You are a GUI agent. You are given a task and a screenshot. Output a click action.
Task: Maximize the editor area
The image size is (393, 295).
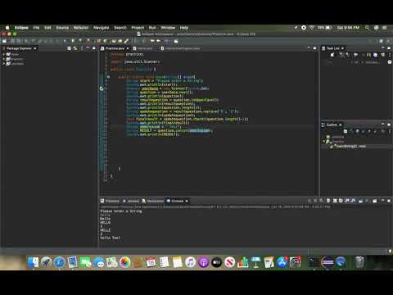click(314, 48)
